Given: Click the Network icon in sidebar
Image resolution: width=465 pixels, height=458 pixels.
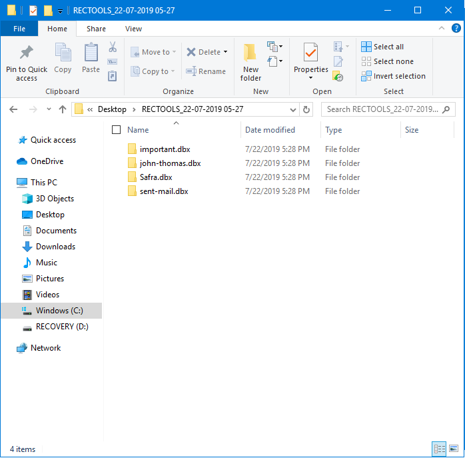Looking at the screenshot, I should [22, 348].
